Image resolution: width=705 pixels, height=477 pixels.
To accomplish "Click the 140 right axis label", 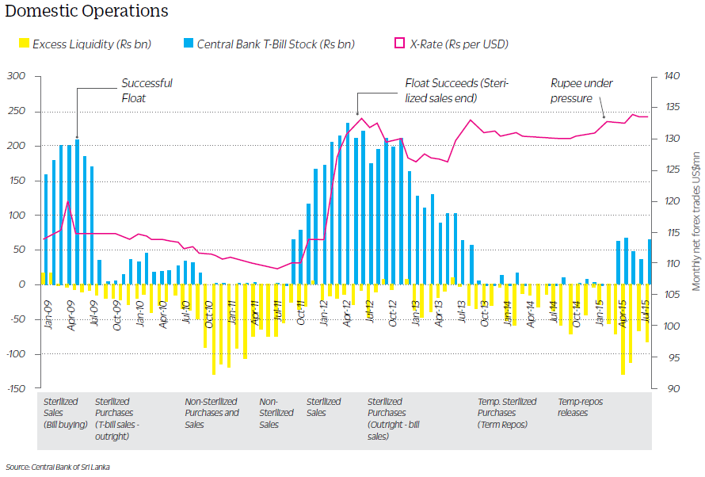I will pyautogui.click(x=673, y=76).
